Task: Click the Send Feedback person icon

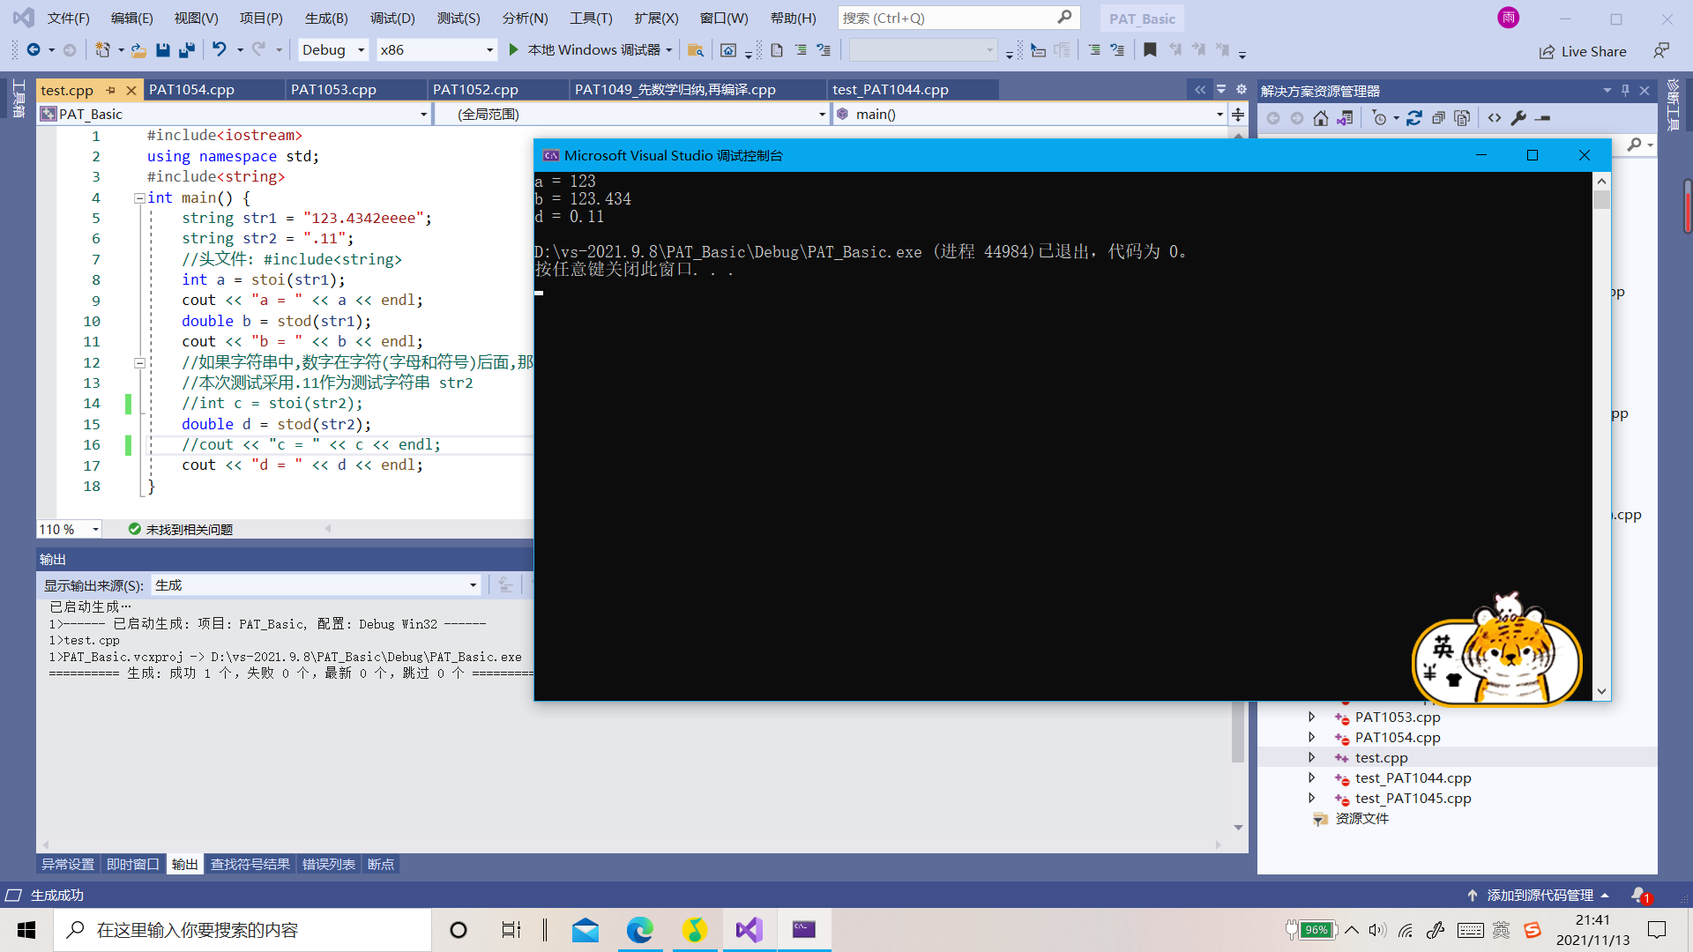Action: coord(1661,51)
